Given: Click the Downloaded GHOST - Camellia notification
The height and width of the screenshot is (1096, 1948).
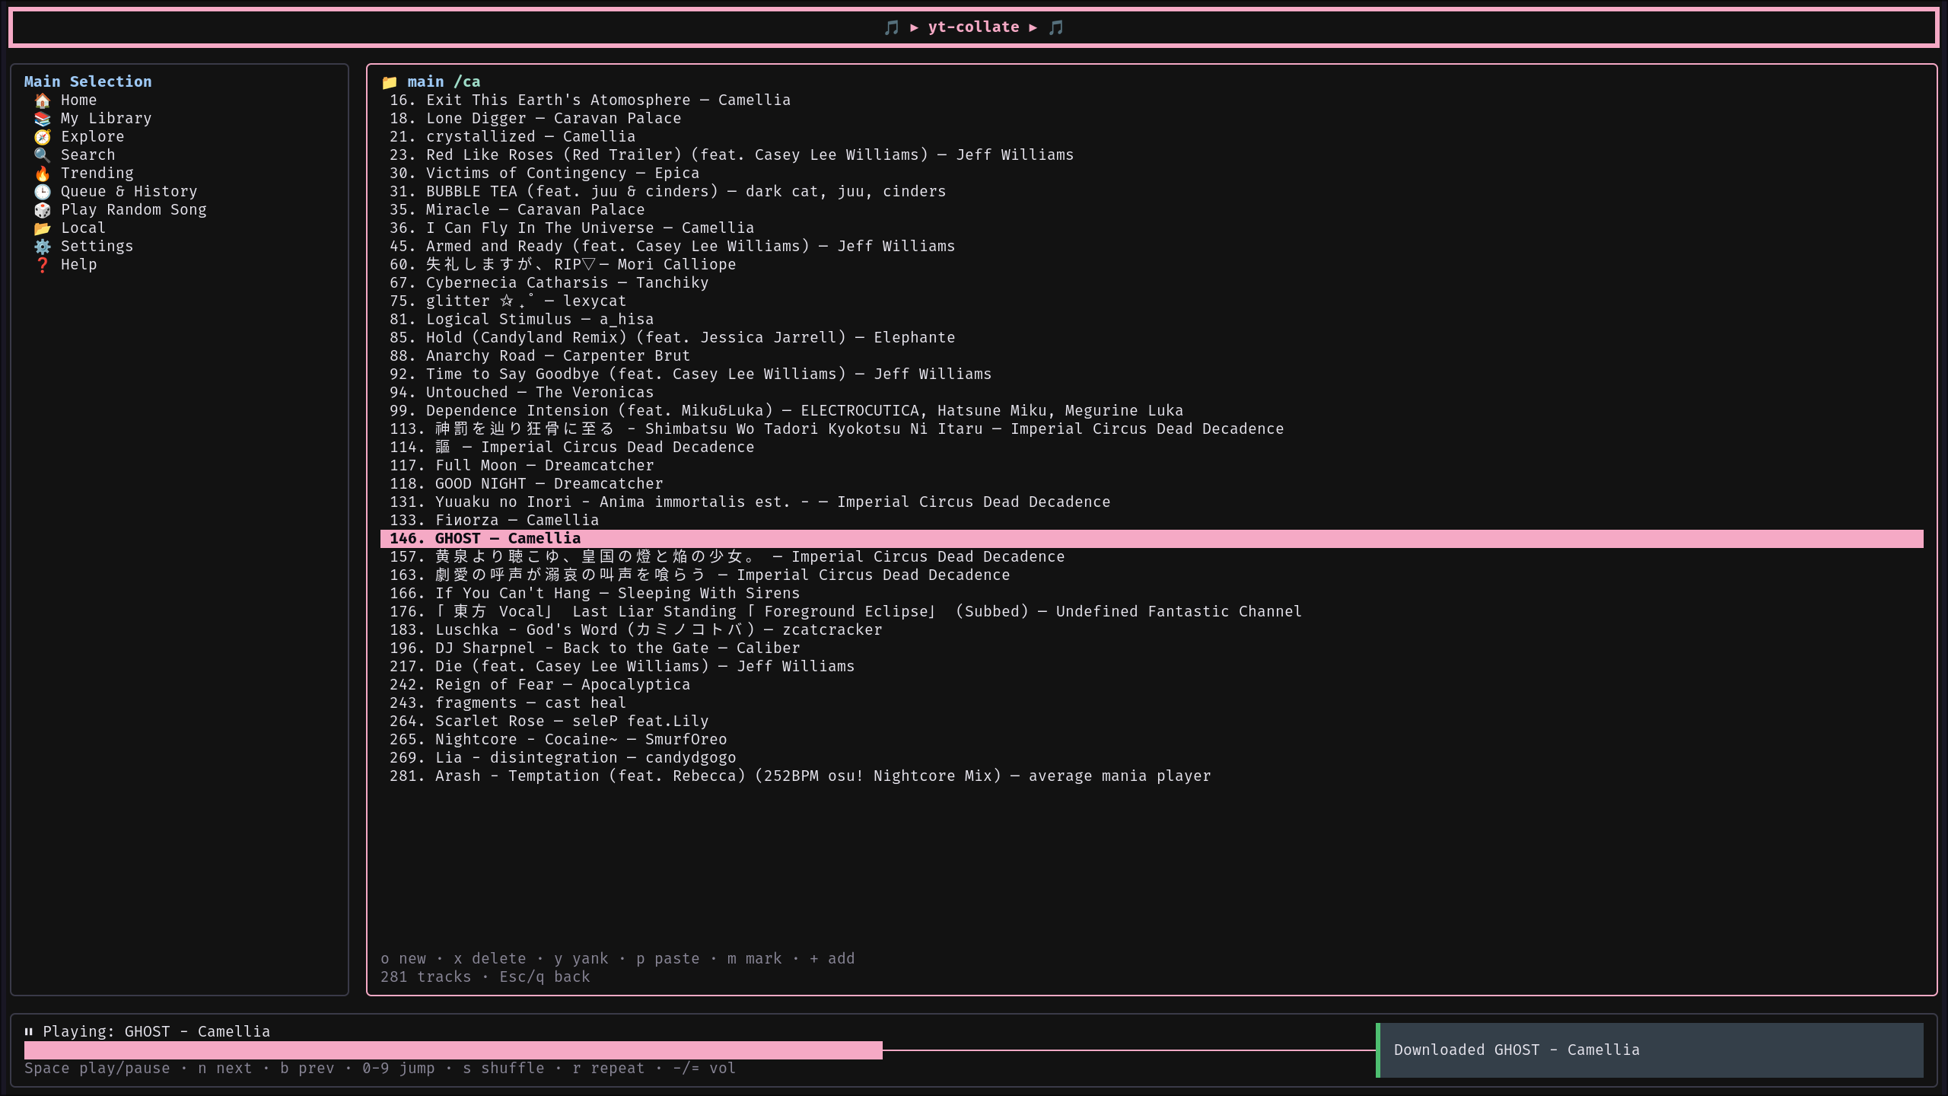Looking at the screenshot, I should pyautogui.click(x=1650, y=1050).
